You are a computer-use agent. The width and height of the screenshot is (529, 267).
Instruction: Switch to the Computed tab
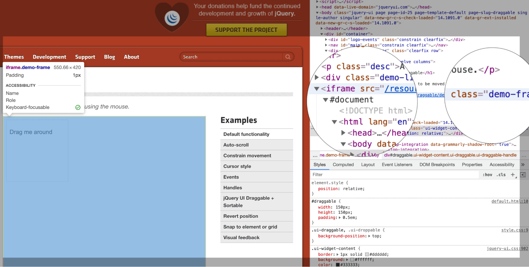[x=343, y=165]
